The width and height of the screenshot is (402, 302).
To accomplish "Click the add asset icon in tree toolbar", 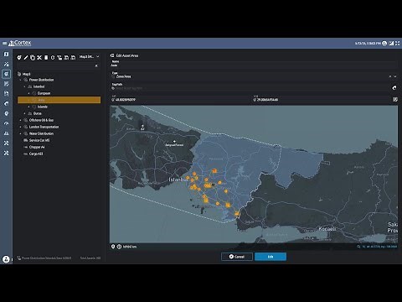I will pos(19,57).
